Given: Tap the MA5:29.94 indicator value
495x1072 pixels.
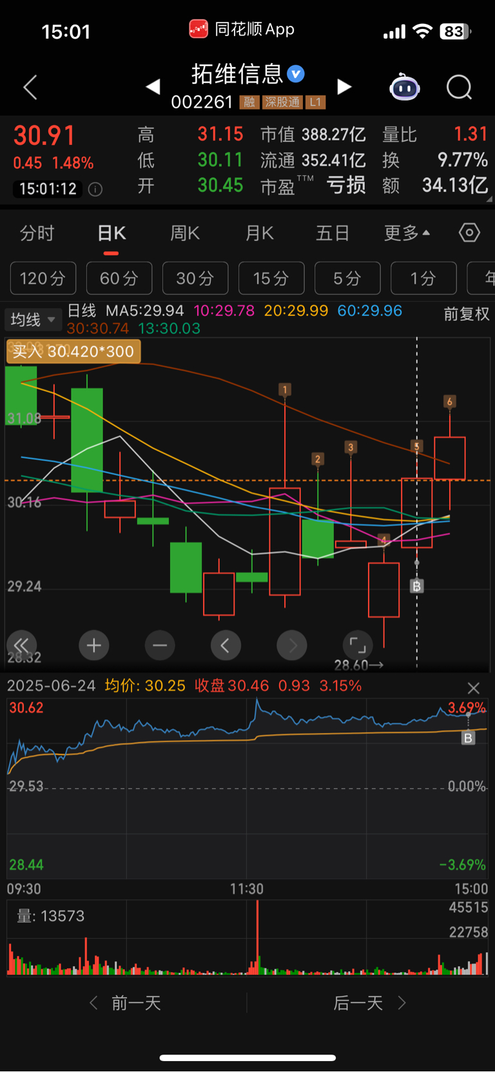Looking at the screenshot, I should [x=145, y=311].
